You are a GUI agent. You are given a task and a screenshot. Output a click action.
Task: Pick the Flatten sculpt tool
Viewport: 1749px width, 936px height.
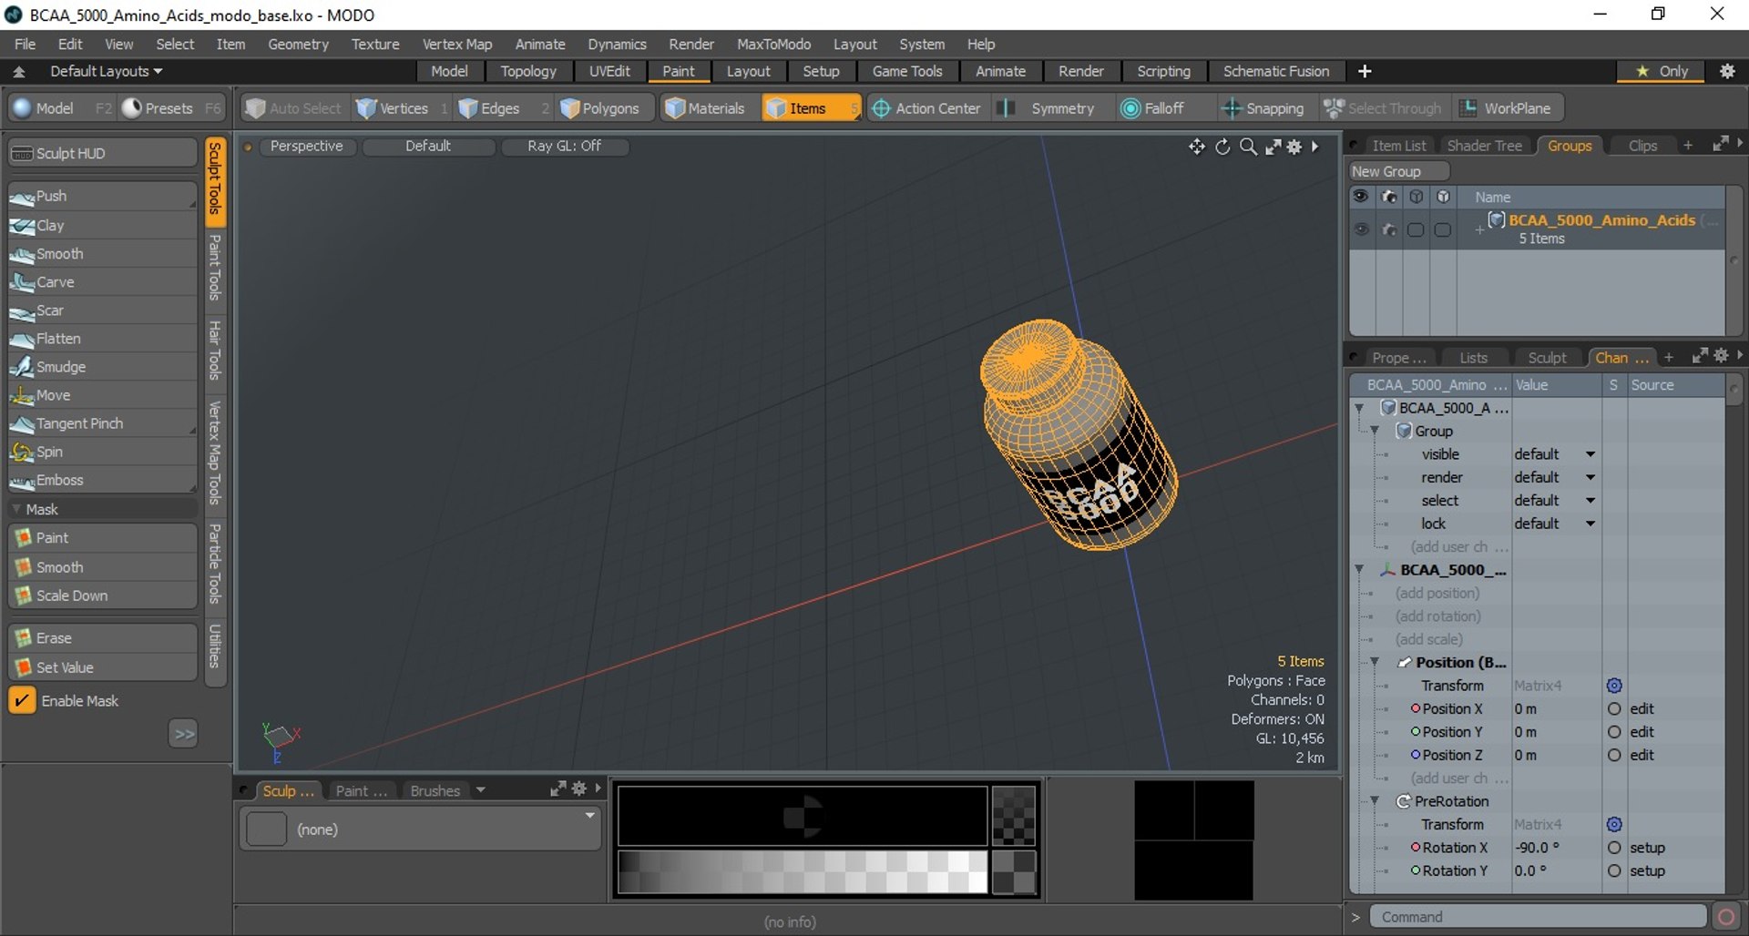pyautogui.click(x=102, y=339)
